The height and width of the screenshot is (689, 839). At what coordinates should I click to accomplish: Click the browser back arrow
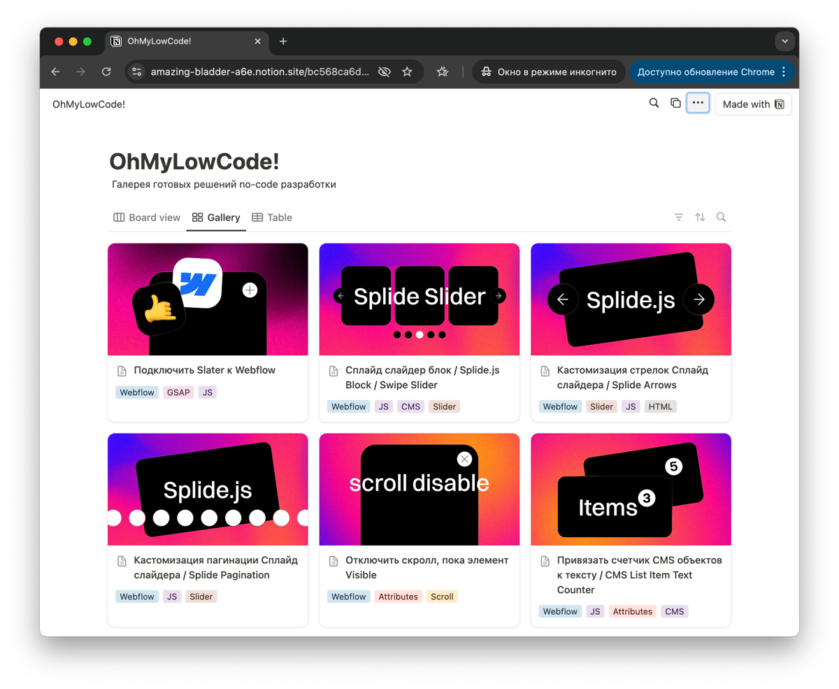[x=56, y=72]
